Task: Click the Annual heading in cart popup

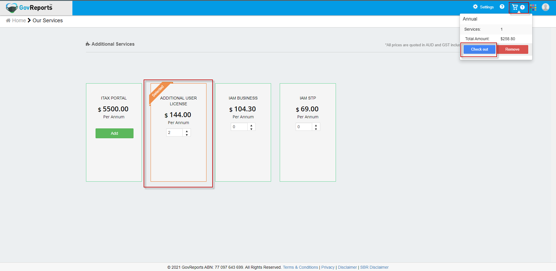Action: pyautogui.click(x=470, y=19)
